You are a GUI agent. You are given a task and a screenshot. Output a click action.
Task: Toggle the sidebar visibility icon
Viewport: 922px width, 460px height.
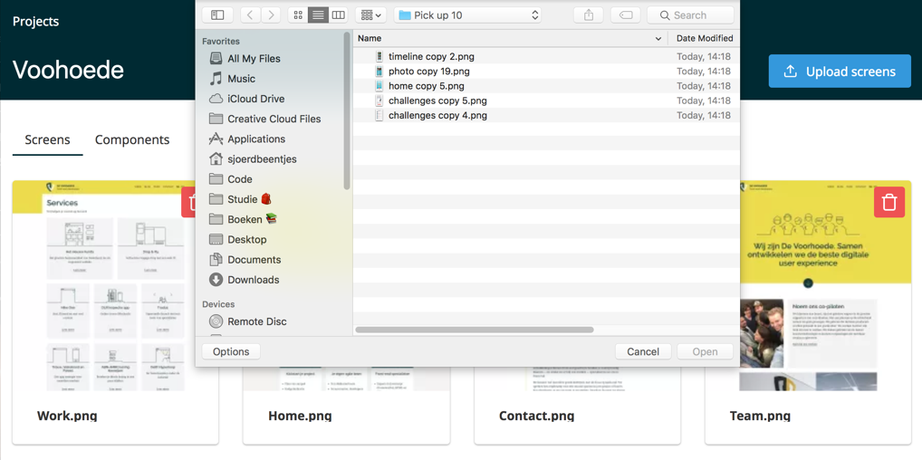[x=217, y=15]
